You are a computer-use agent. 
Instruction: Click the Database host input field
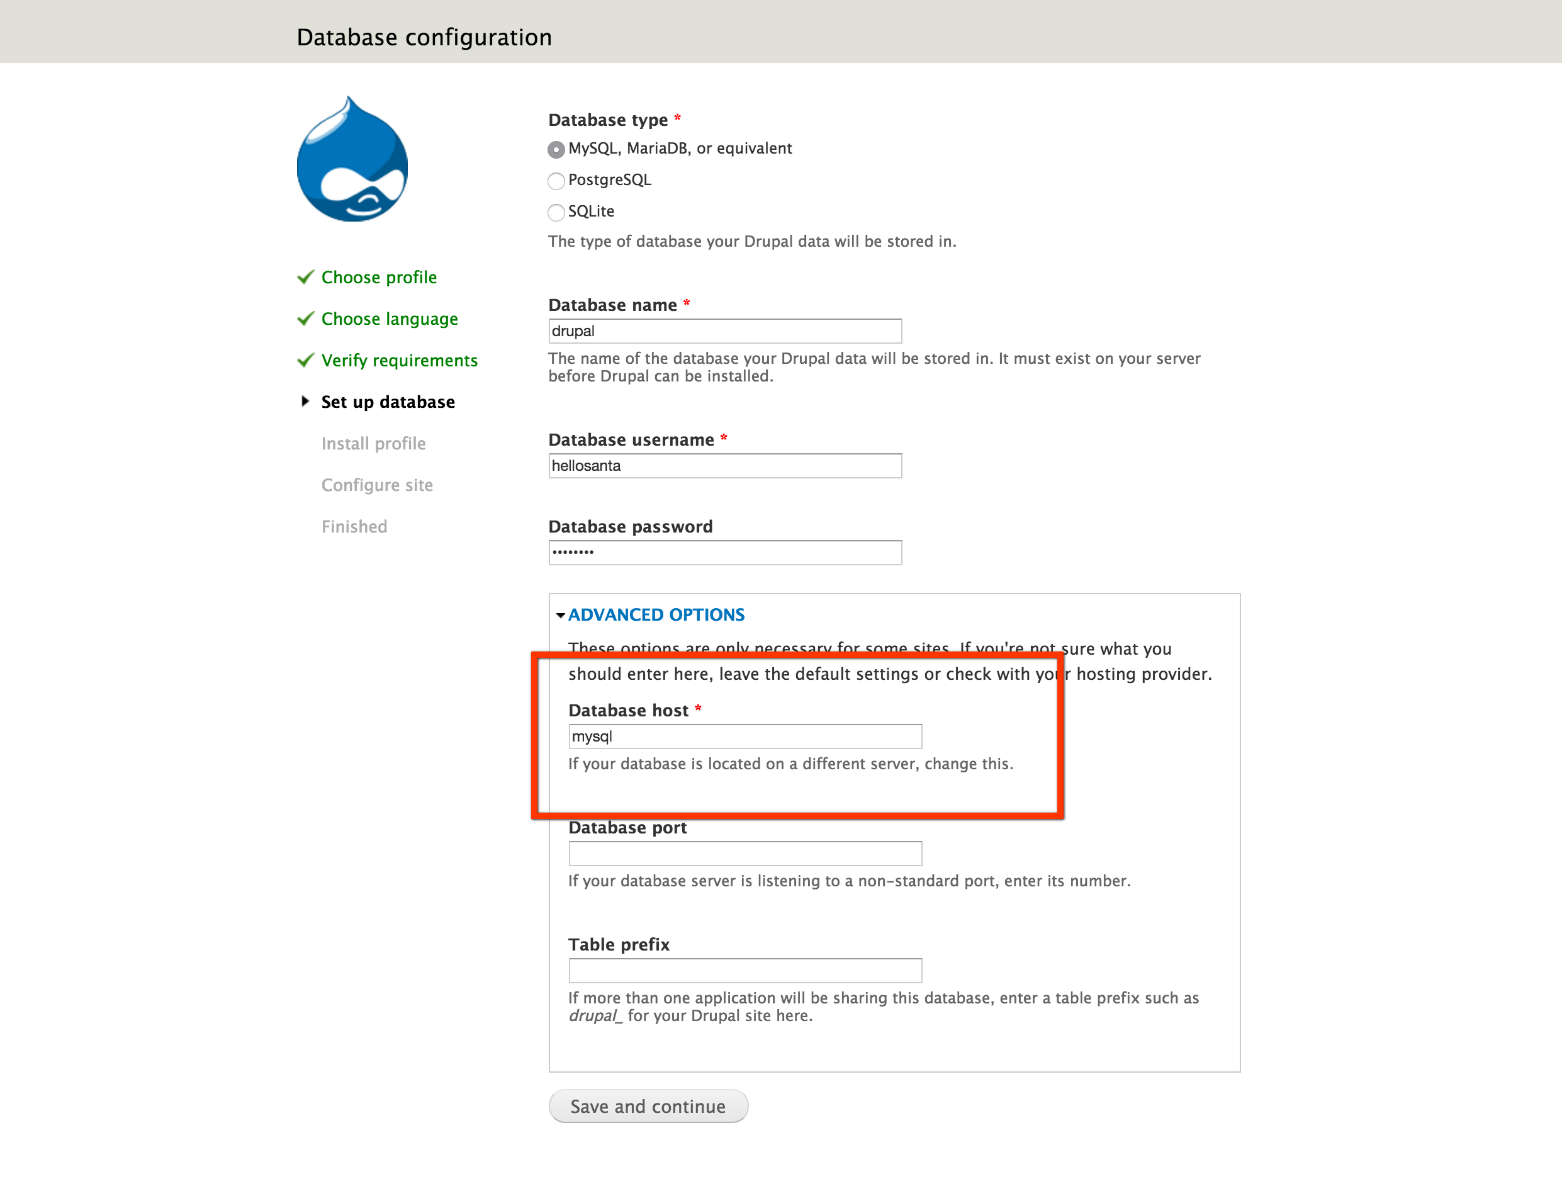(x=745, y=737)
